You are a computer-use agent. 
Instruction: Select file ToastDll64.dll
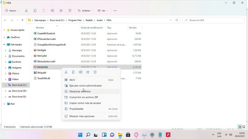tap(44, 78)
